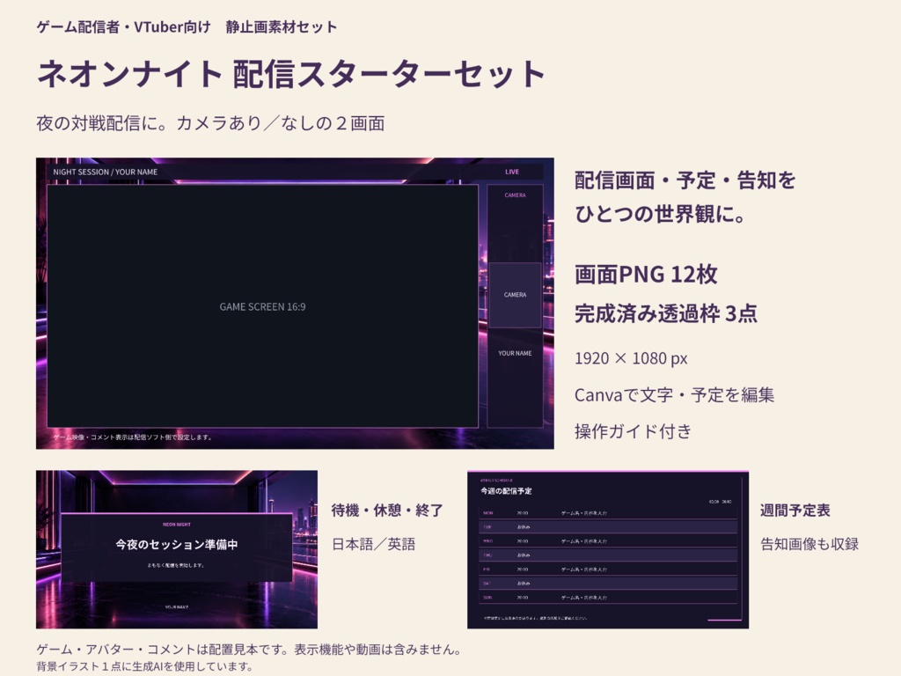Click the WED row in the schedule preview
Image resolution: width=901 pixels, height=676 pixels.
[x=607, y=541]
